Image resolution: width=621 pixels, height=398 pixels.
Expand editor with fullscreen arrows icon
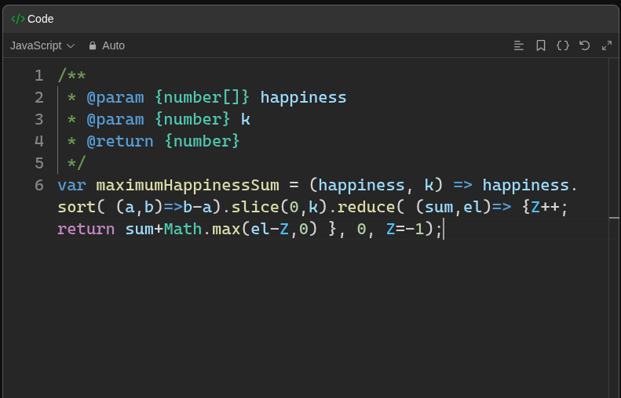[x=607, y=46]
